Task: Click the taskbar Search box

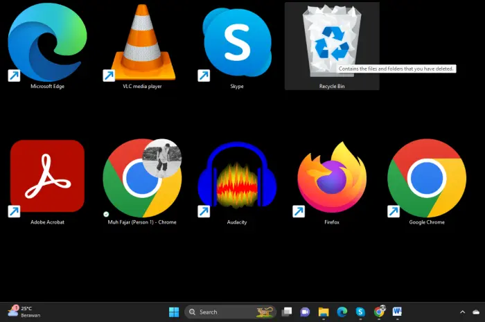Action: (x=230, y=312)
